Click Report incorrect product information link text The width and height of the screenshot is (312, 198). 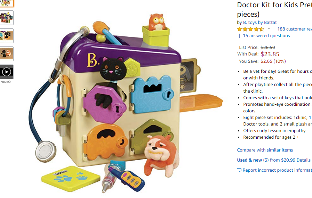(x=277, y=170)
